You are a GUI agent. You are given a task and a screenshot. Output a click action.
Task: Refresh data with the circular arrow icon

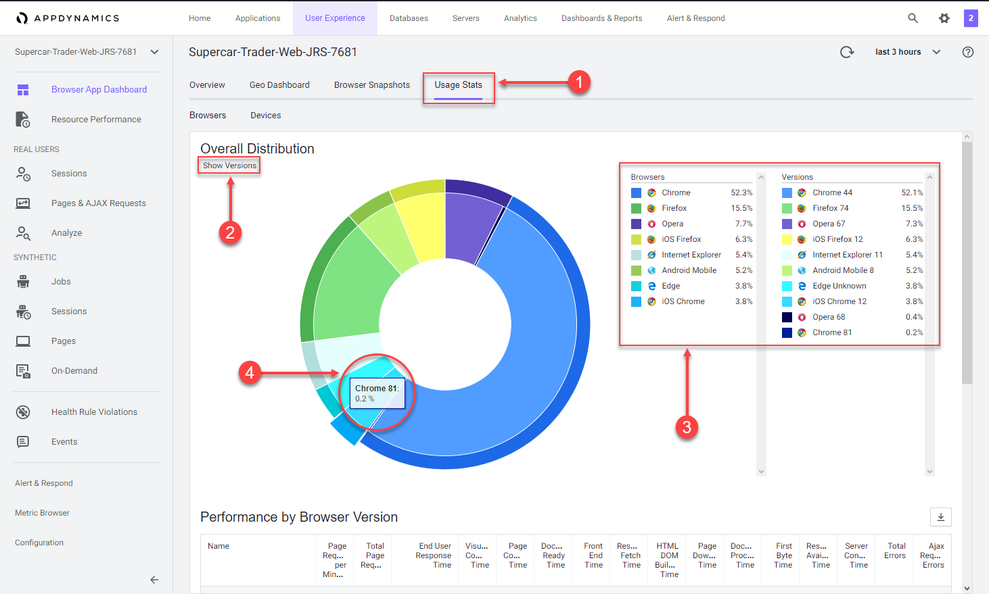(x=847, y=52)
